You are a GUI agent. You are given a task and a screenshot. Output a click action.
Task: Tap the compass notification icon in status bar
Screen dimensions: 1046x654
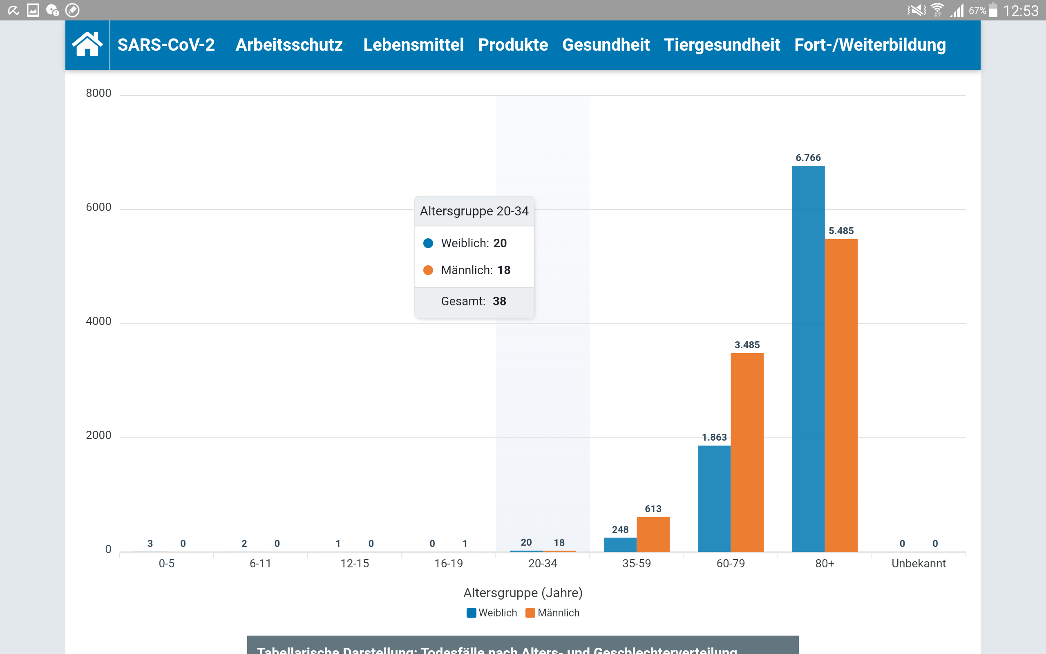pos(72,10)
